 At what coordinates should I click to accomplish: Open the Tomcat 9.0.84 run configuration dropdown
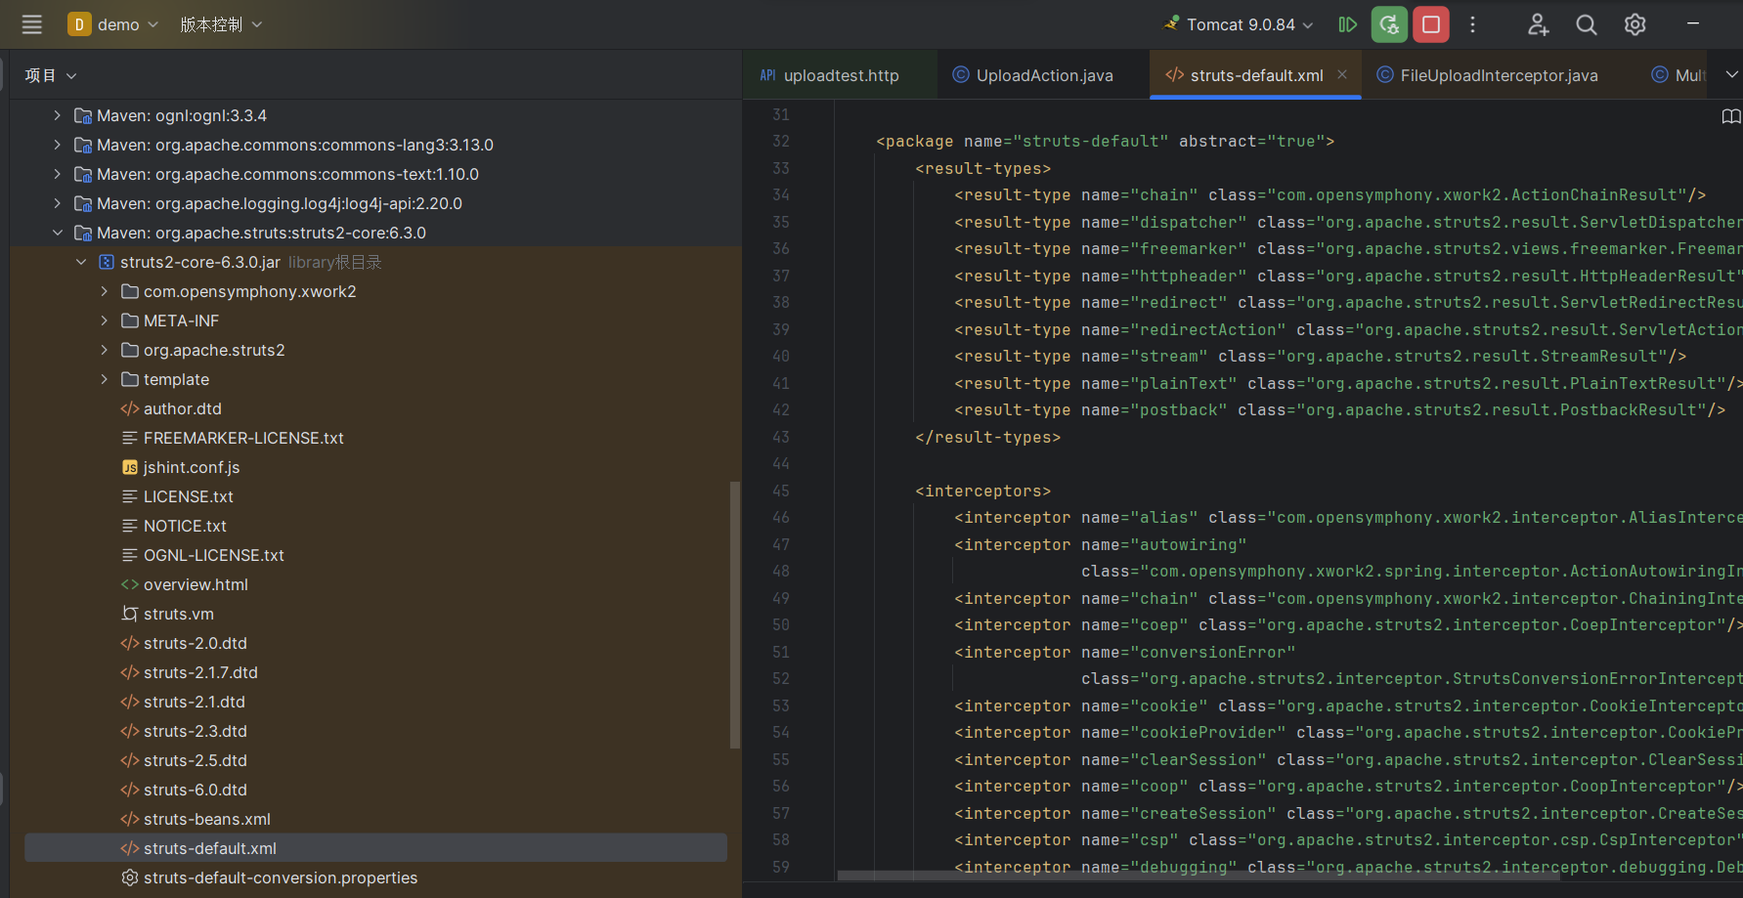click(1239, 24)
